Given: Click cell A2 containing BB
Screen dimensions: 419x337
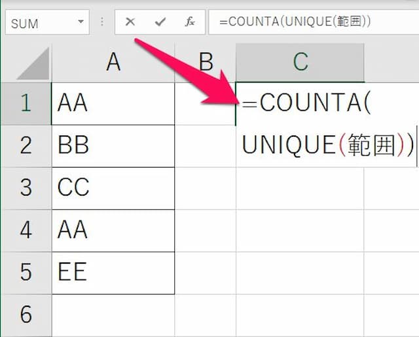Looking at the screenshot, I should pos(113,145).
